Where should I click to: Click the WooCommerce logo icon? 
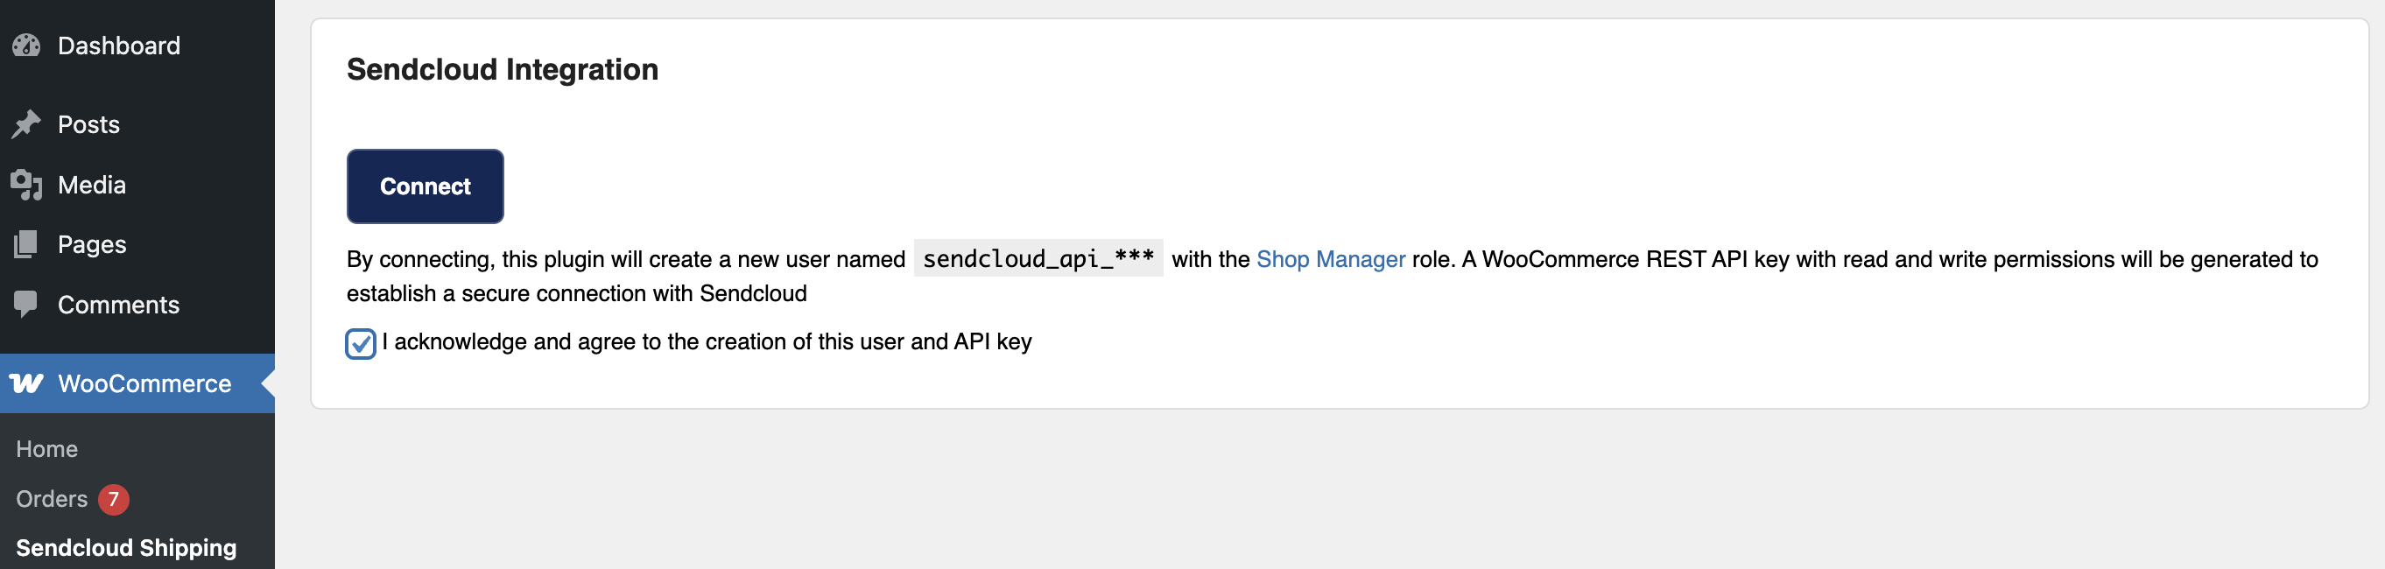click(27, 383)
